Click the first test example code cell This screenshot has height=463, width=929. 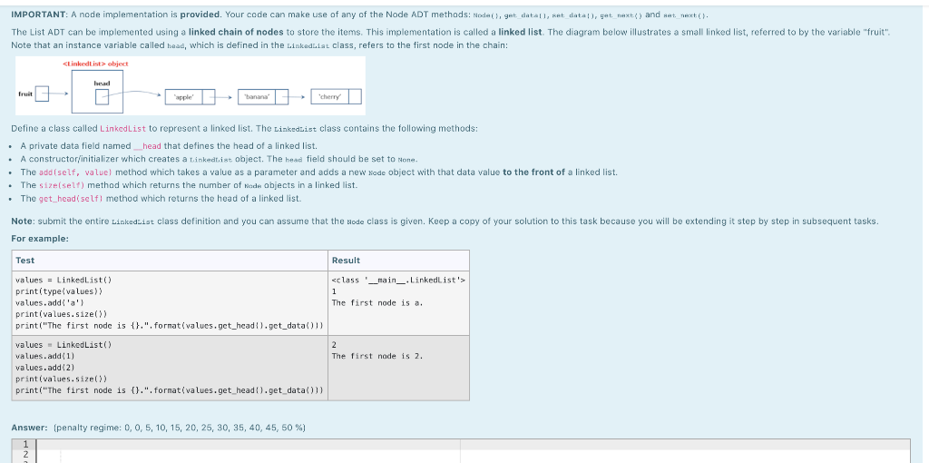pyautogui.click(x=170, y=303)
